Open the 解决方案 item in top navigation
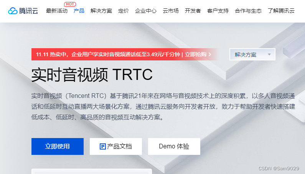The width and height of the screenshot is (305, 174). (x=101, y=11)
